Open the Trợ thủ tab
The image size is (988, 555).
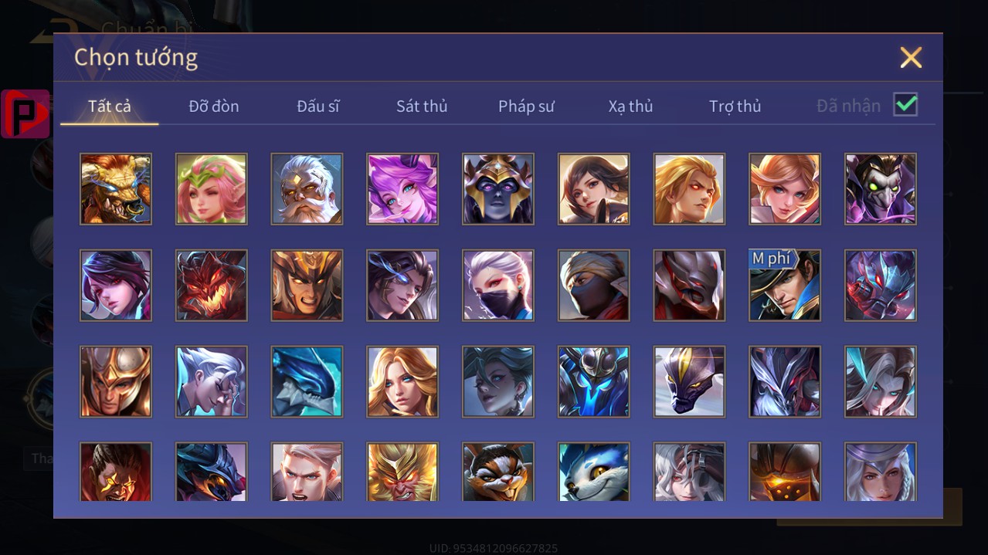pyautogui.click(x=735, y=107)
